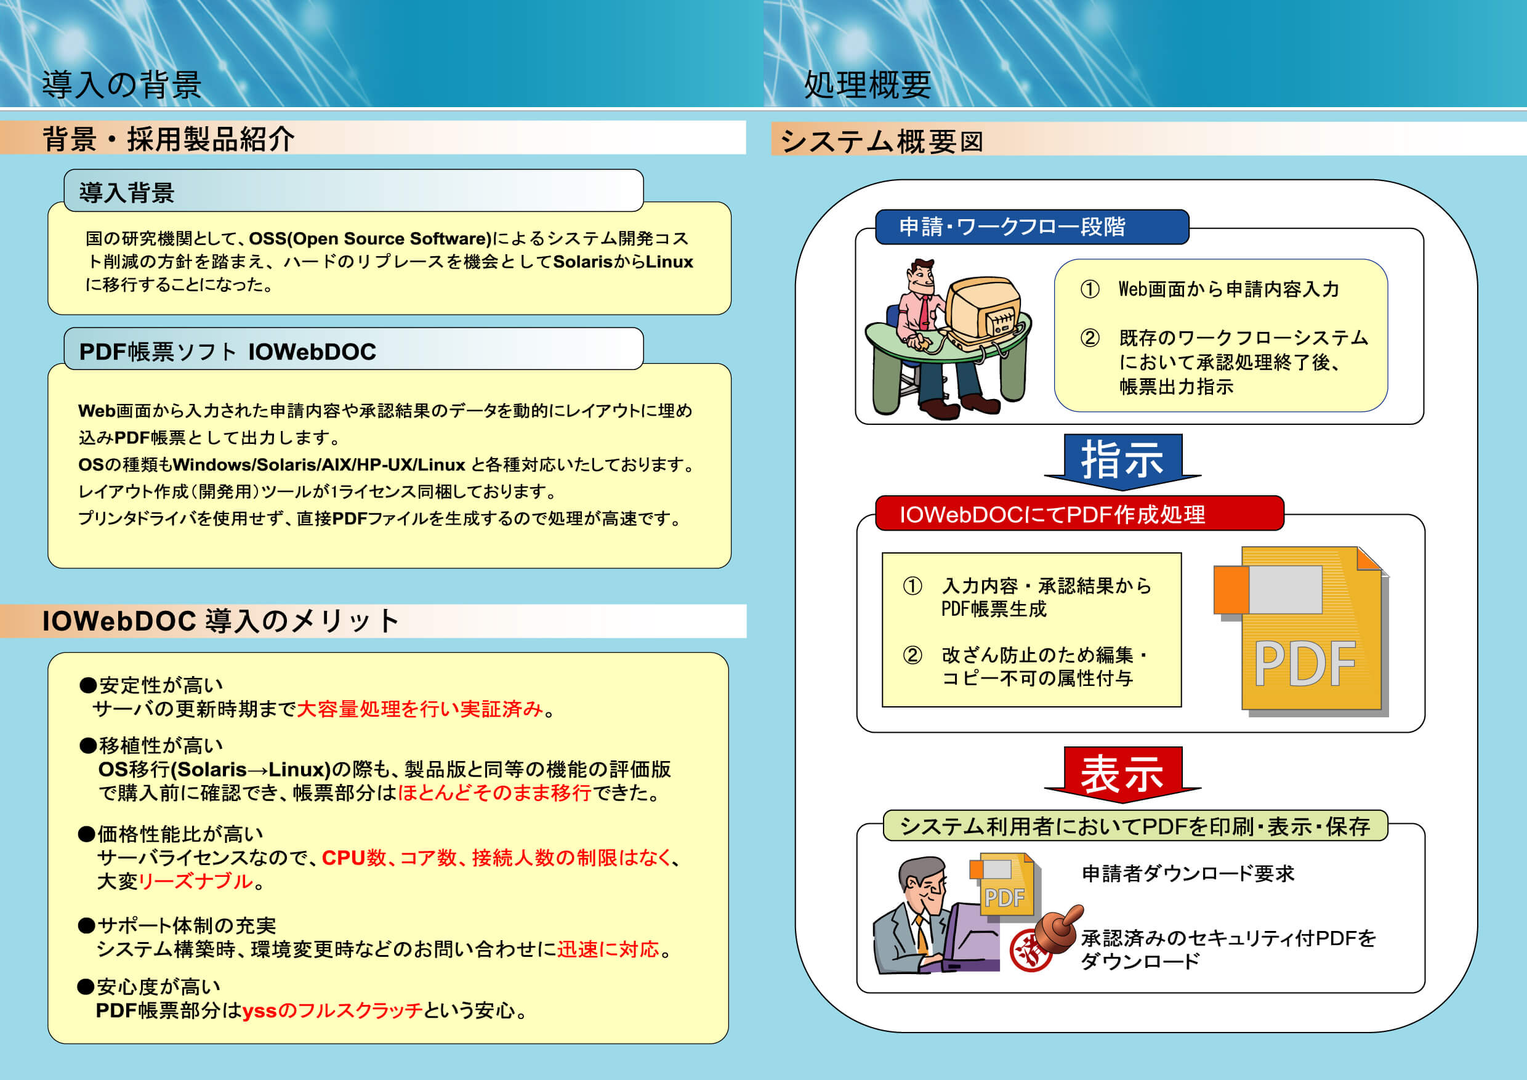Click the 入力内容・承認結果から PDF帳票生成 text
The width and height of the screenshot is (1527, 1080).
(1046, 597)
